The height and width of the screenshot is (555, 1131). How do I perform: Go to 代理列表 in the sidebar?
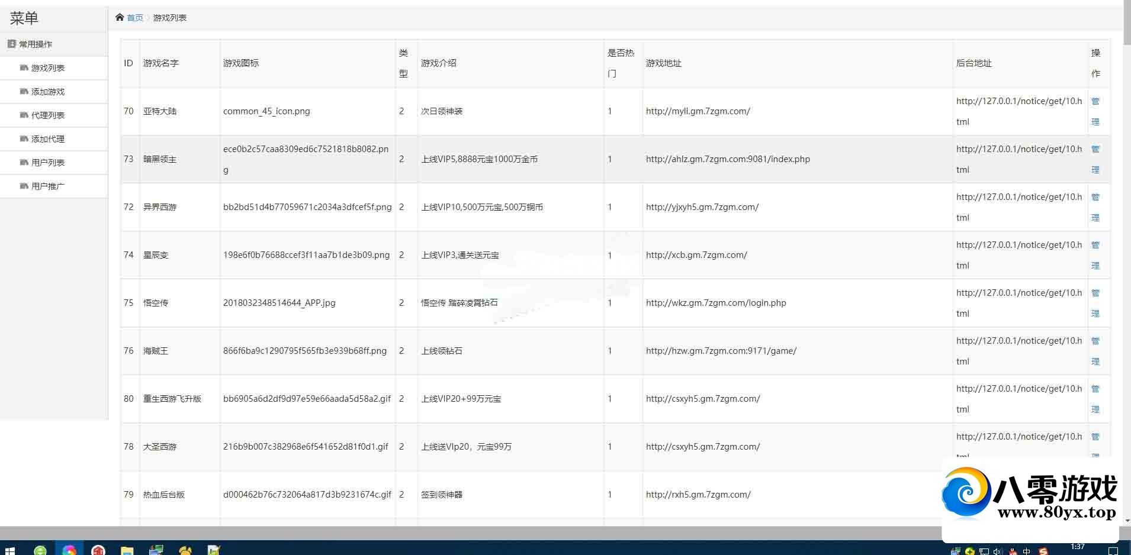(x=47, y=115)
